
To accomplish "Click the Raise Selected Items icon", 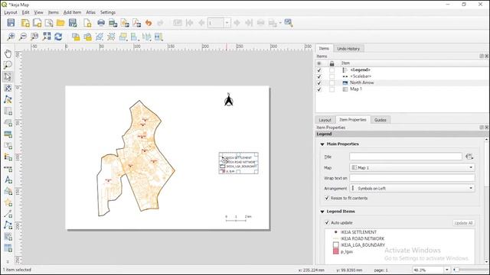I will point(123,37).
